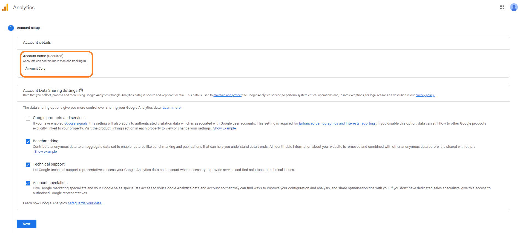
Task: Disable the Technical support checkbox
Action: 28,165
